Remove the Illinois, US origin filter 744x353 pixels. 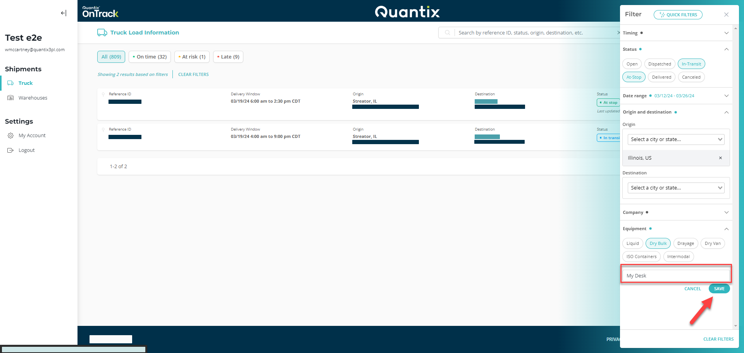(720, 158)
